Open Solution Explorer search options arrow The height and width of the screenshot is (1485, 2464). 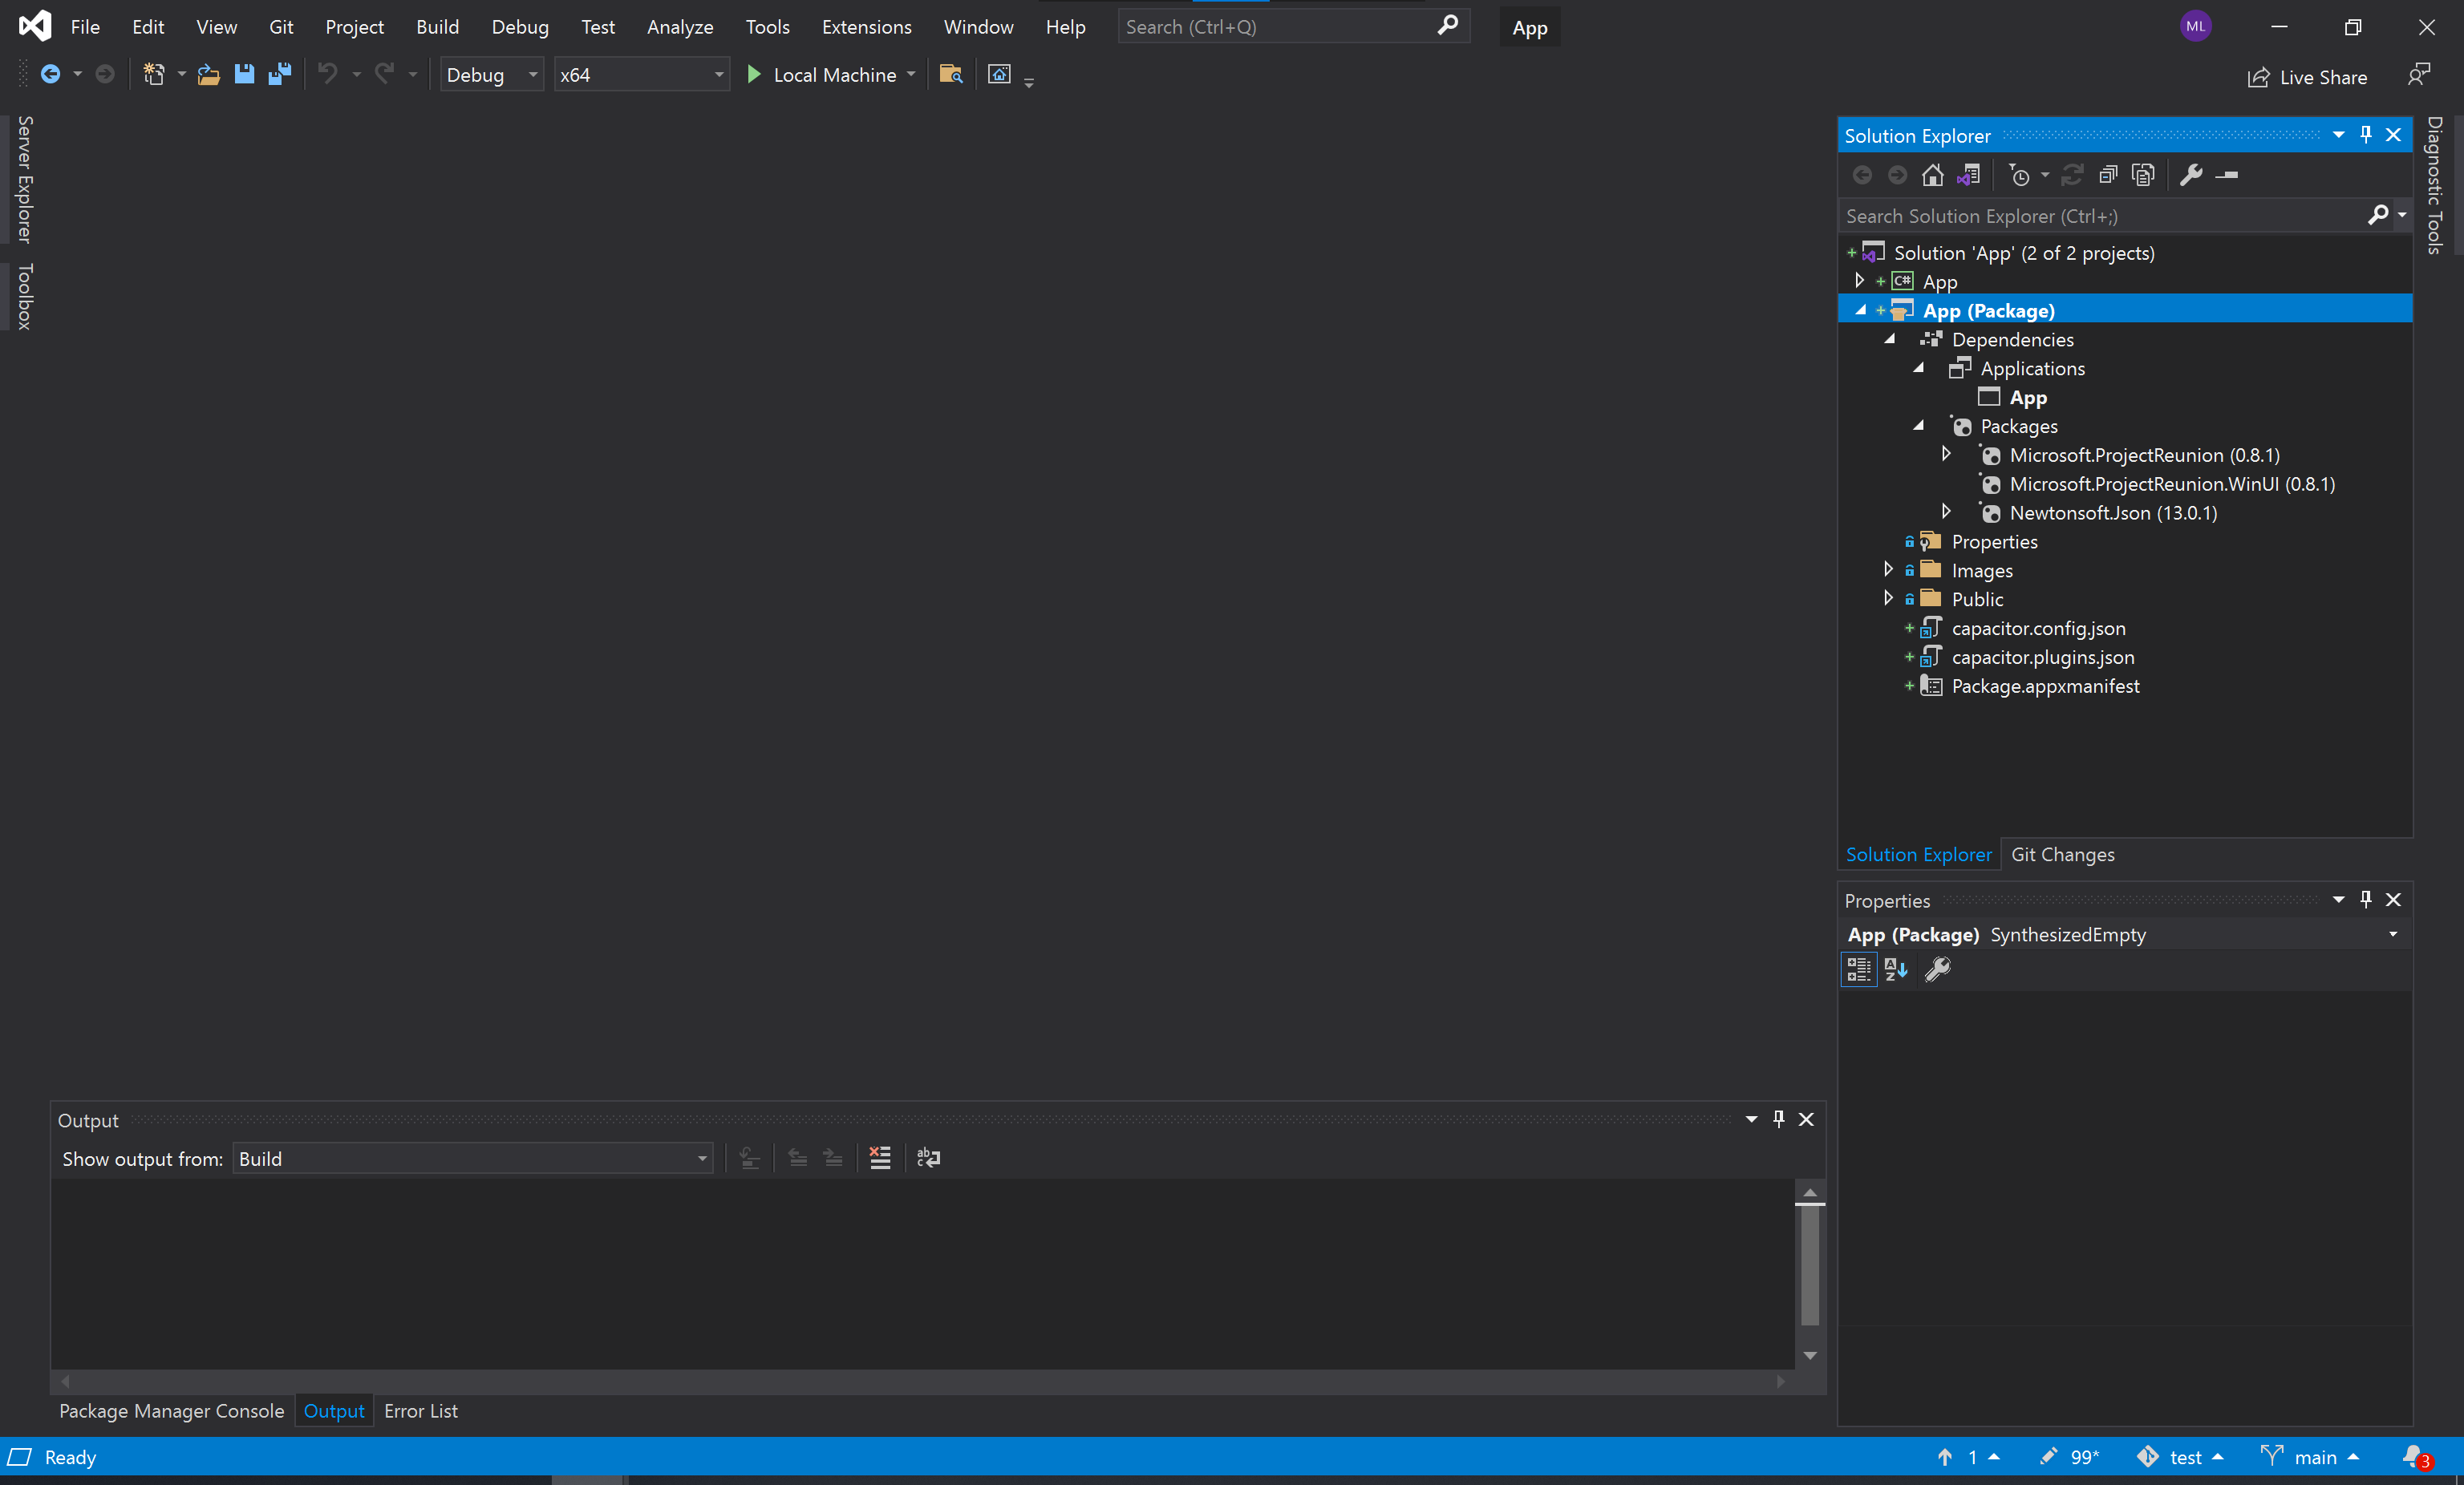(x=2402, y=215)
